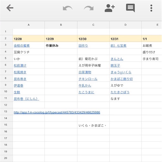Select column C header

(93, 25)
